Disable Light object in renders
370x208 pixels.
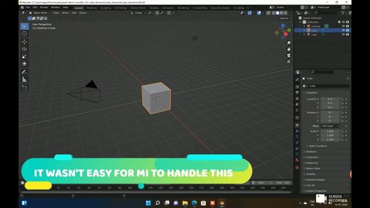pyautogui.click(x=347, y=35)
